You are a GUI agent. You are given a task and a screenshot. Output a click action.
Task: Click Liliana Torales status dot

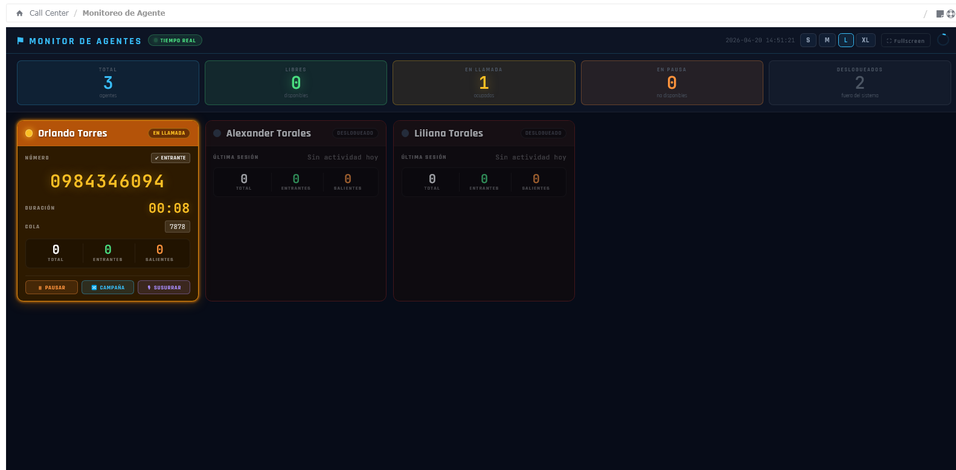click(405, 134)
